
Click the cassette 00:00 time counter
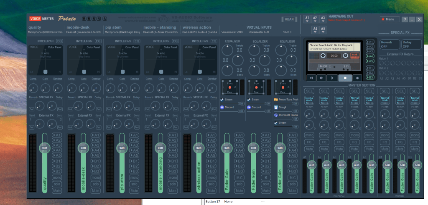(x=334, y=55)
